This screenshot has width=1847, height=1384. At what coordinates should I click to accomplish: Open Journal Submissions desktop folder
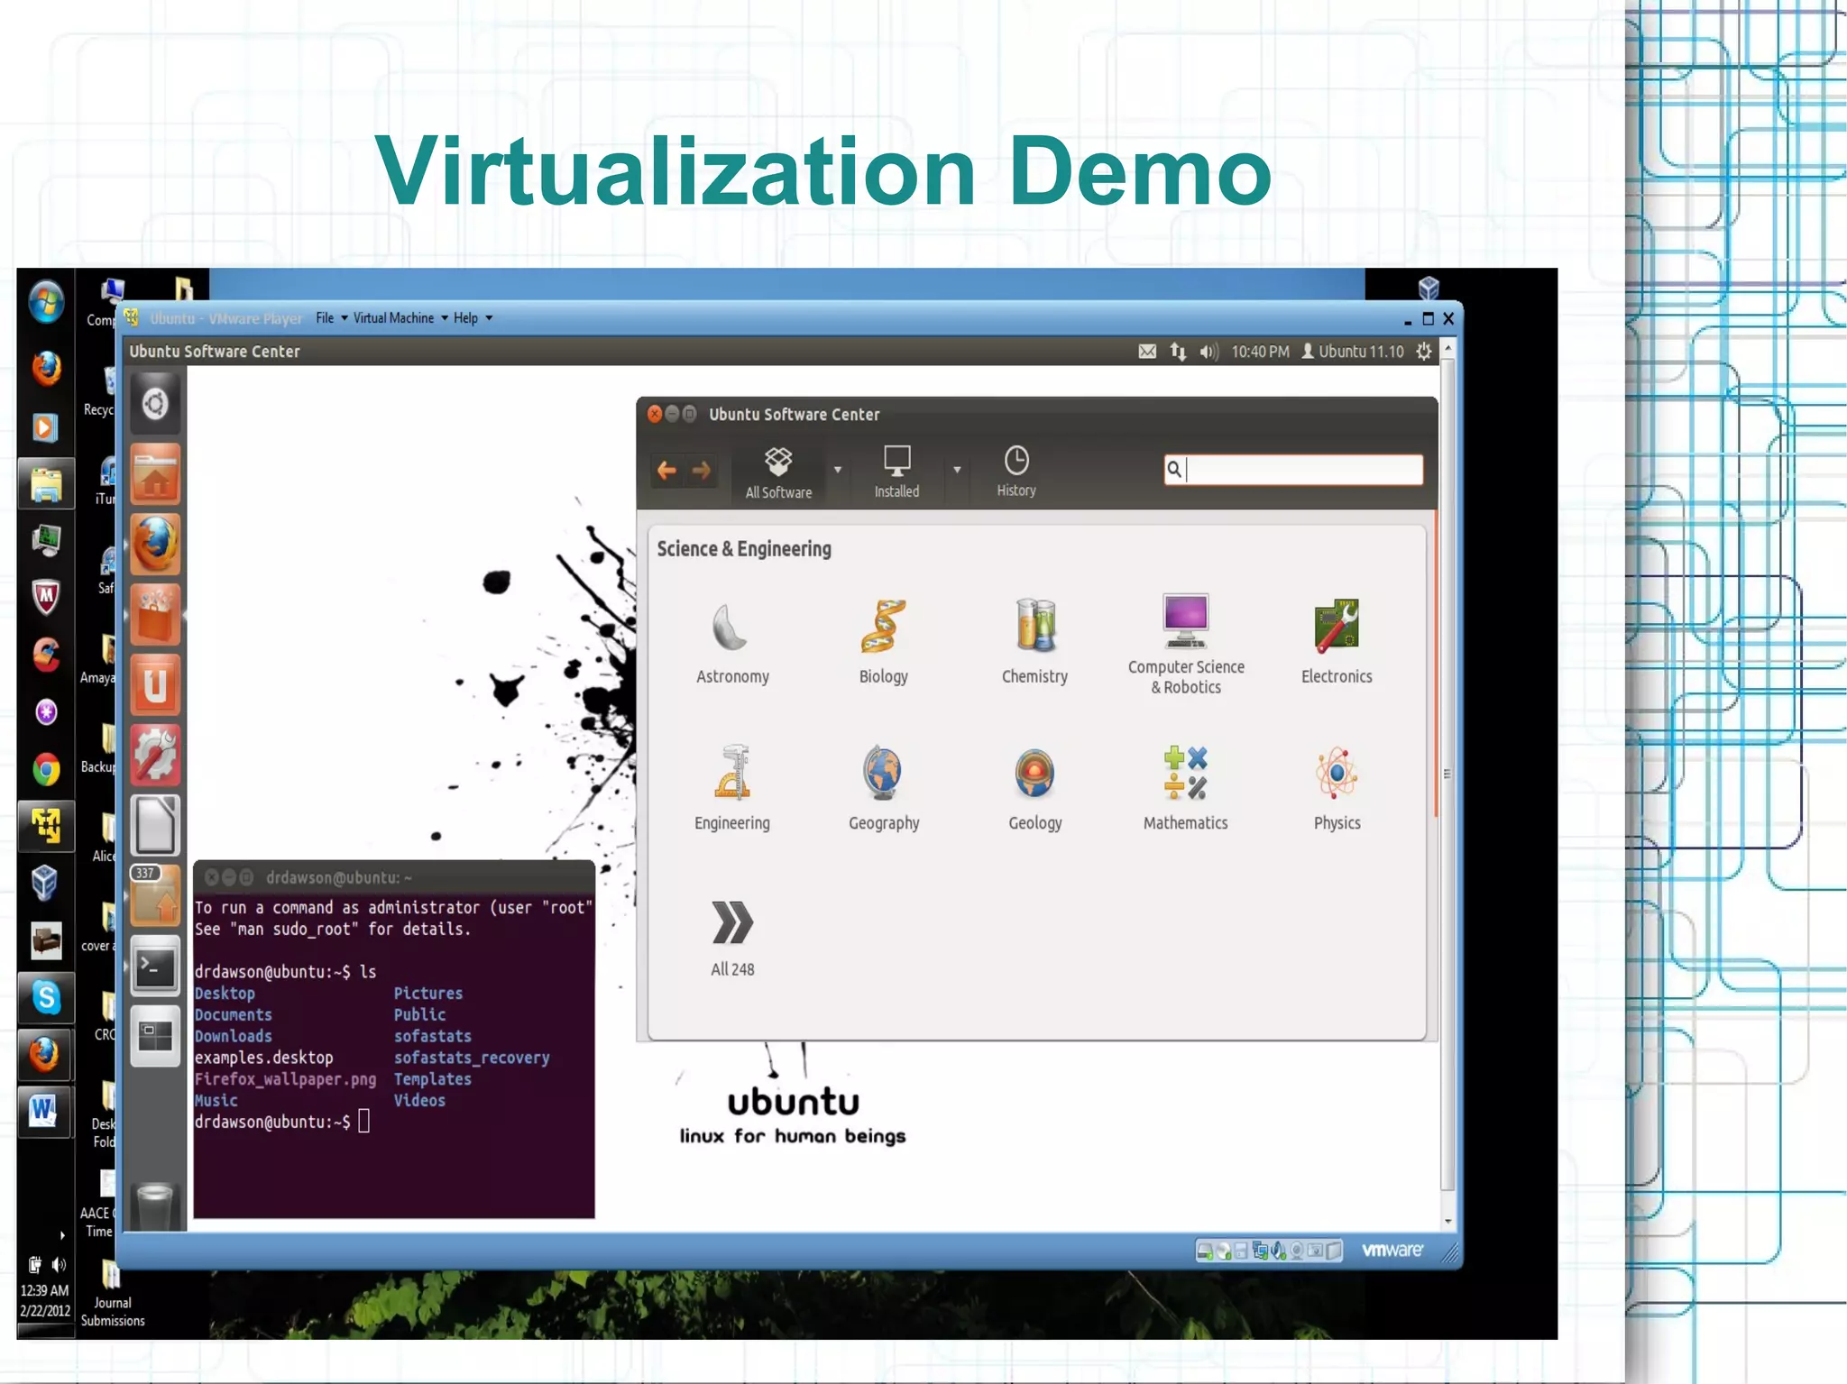(x=112, y=1295)
